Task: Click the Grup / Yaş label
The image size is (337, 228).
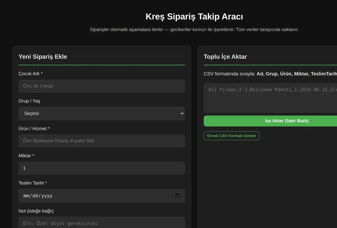Action: [x=29, y=101]
